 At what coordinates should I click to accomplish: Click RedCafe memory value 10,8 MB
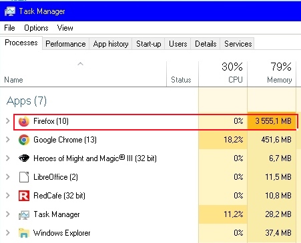click(x=278, y=196)
